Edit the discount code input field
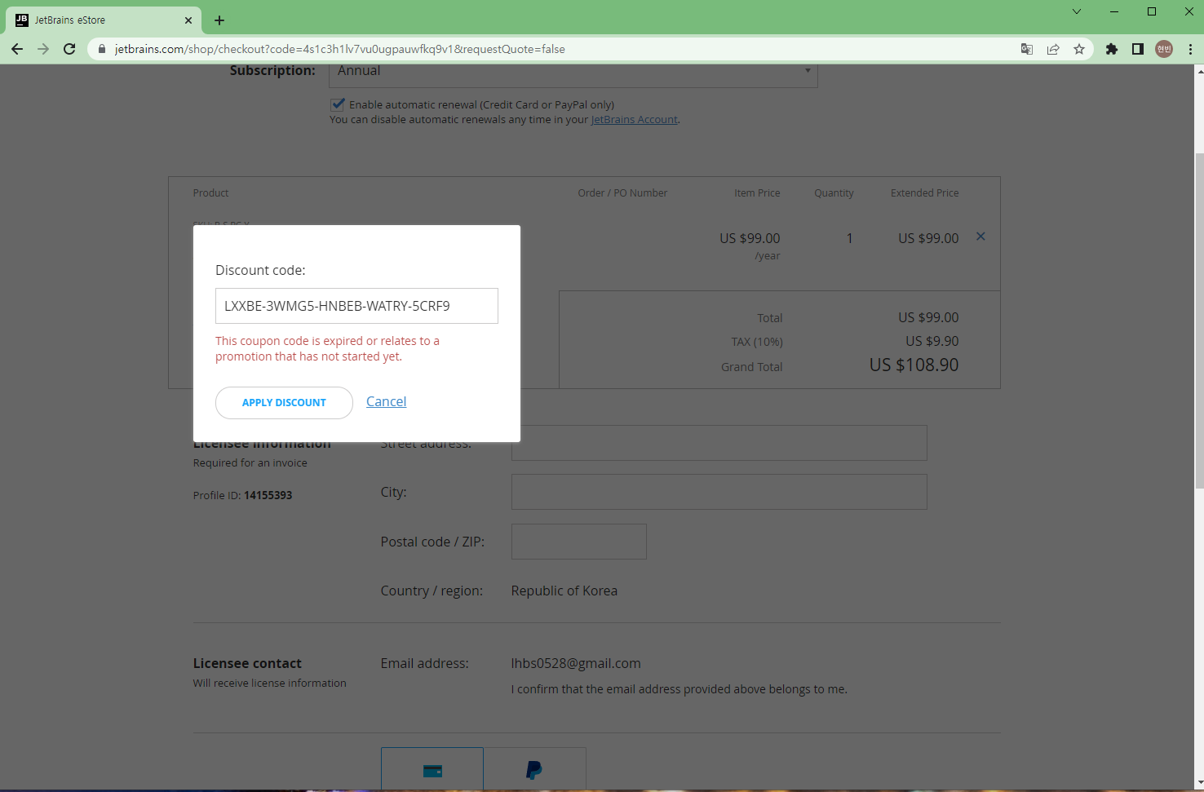Image resolution: width=1204 pixels, height=792 pixels. (x=356, y=306)
